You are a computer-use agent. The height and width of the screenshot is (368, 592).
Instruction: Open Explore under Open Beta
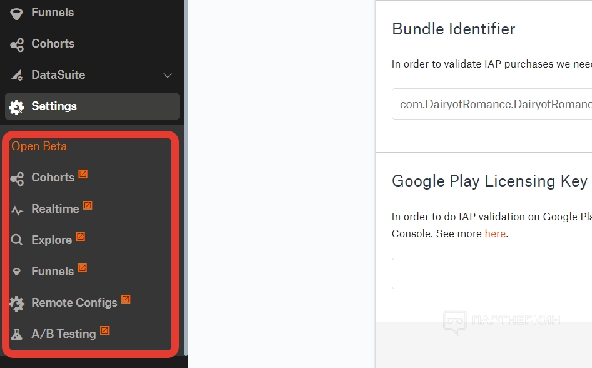tap(52, 240)
